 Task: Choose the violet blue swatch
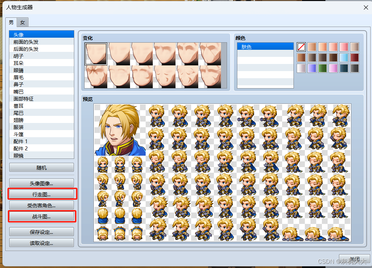[x=312, y=68]
